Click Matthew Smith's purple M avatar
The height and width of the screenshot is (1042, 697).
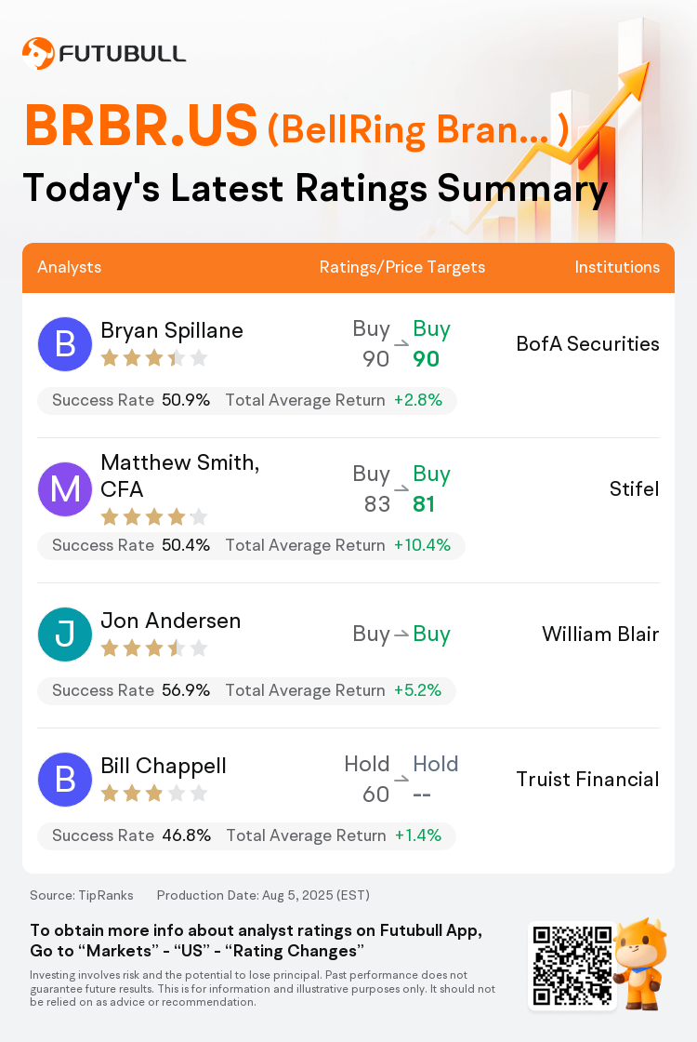tap(64, 489)
